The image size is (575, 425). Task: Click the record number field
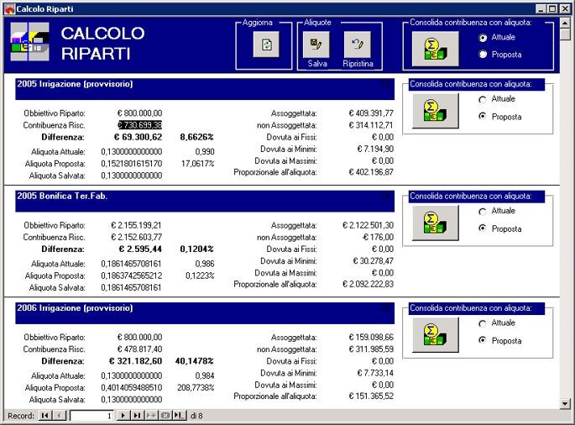(91, 416)
